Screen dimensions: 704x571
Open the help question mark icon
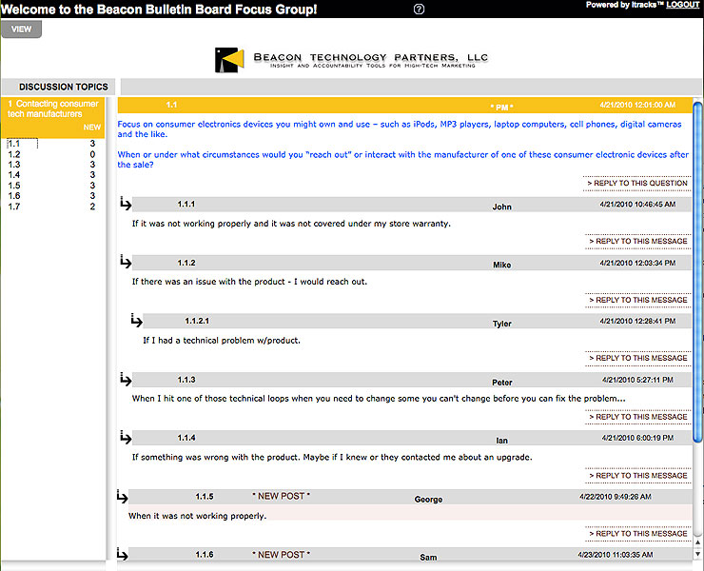click(x=419, y=9)
